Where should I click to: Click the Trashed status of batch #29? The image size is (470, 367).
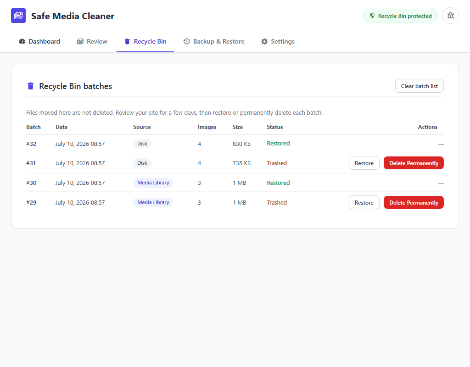coord(277,202)
